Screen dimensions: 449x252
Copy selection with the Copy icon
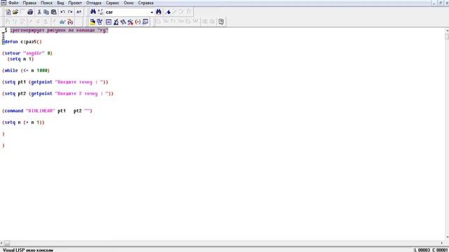(46, 12)
